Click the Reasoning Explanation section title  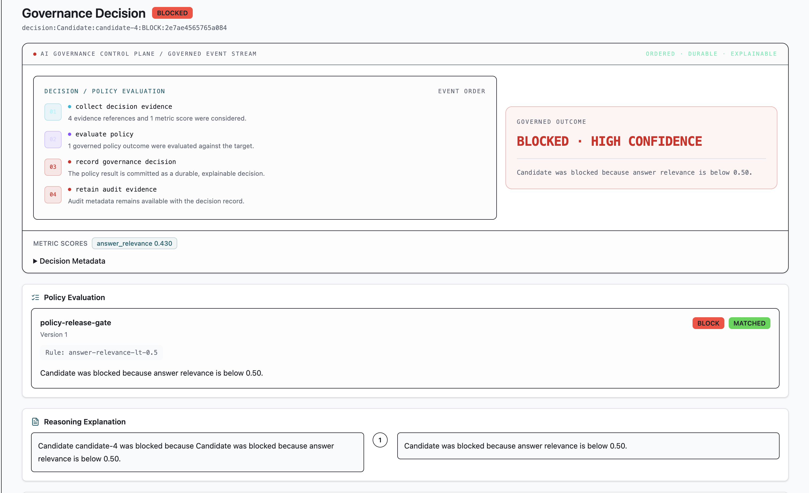(x=85, y=422)
